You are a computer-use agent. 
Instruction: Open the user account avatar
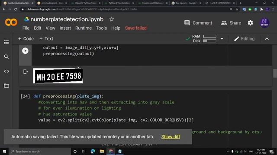point(264,23)
